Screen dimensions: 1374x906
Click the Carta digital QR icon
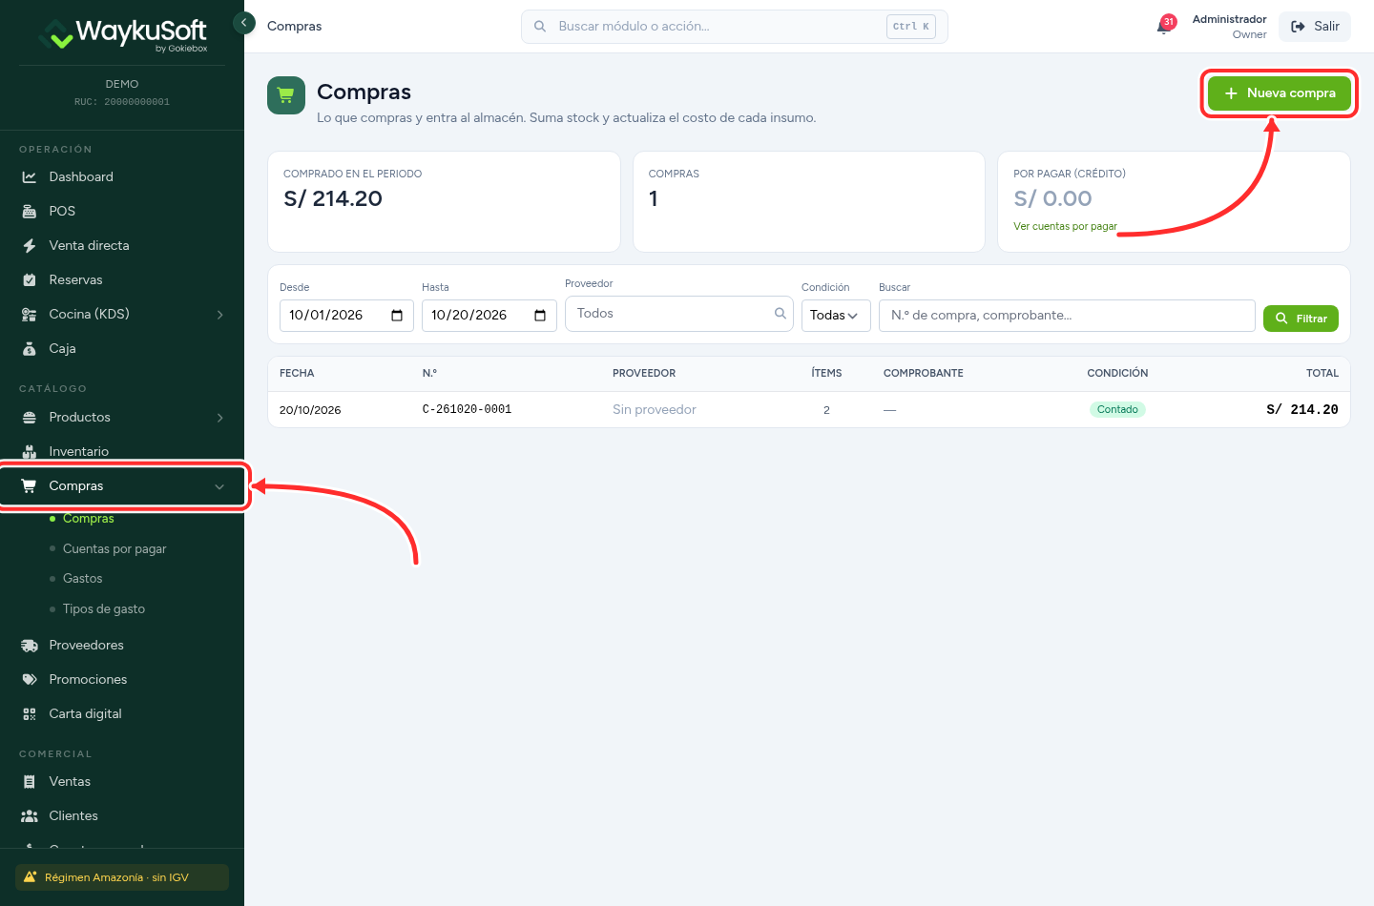click(30, 714)
